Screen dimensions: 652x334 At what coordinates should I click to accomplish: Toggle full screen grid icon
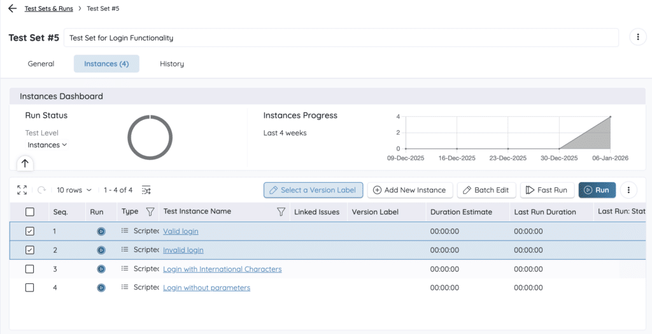[x=22, y=190]
